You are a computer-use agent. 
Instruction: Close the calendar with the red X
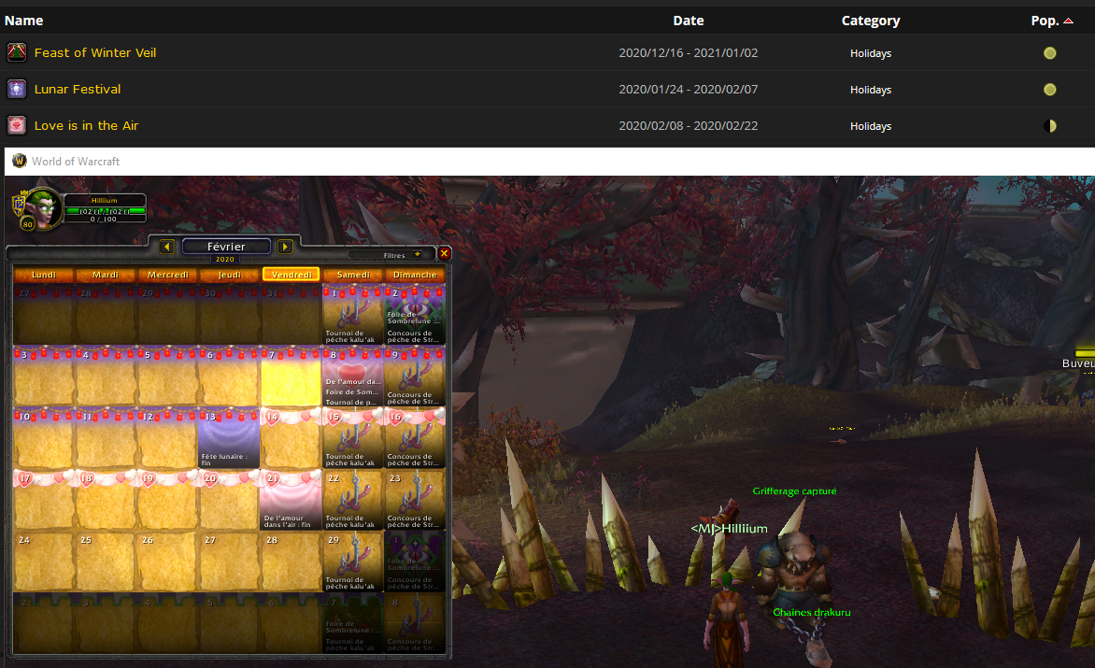[x=444, y=253]
